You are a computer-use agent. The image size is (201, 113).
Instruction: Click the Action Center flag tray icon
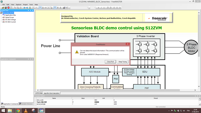(172, 111)
